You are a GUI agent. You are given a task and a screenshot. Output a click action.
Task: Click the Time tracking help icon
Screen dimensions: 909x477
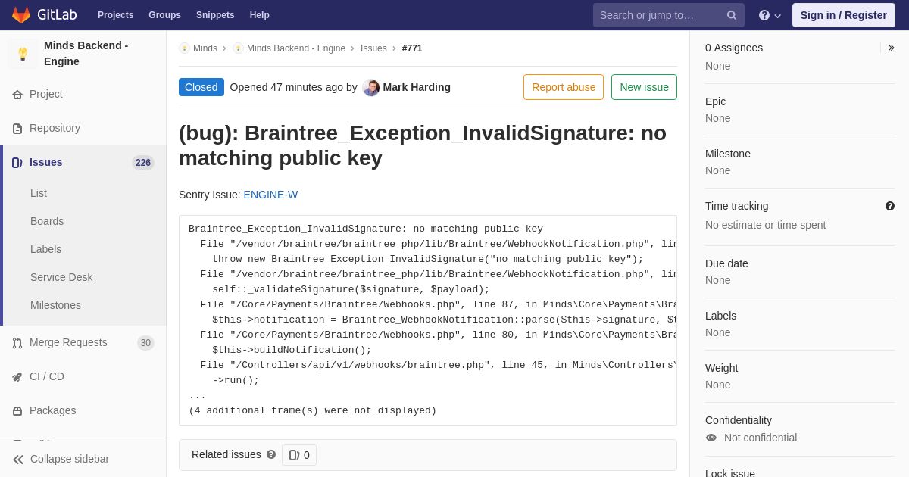click(x=890, y=206)
